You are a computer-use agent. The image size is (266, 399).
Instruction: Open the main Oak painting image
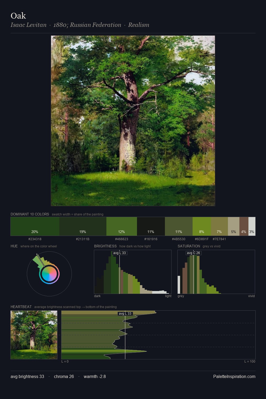[x=133, y=121]
